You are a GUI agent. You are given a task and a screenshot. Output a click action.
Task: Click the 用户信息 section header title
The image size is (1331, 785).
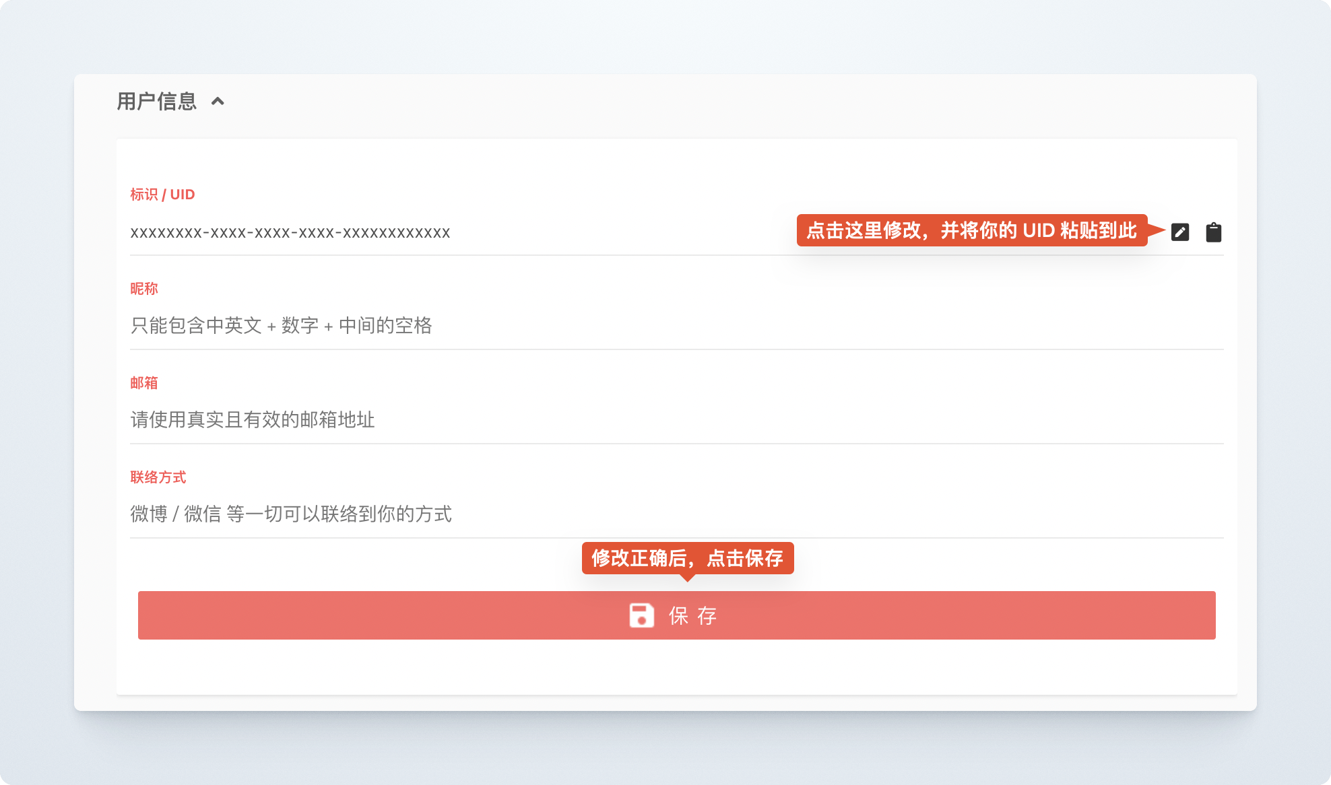(x=156, y=101)
